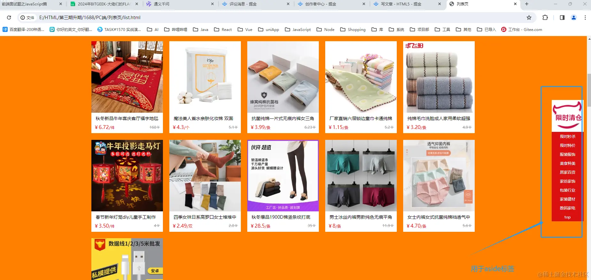The width and height of the screenshot is (591, 280).
Task: Open the 系统 bookmarks folder
Action: click(396, 29)
